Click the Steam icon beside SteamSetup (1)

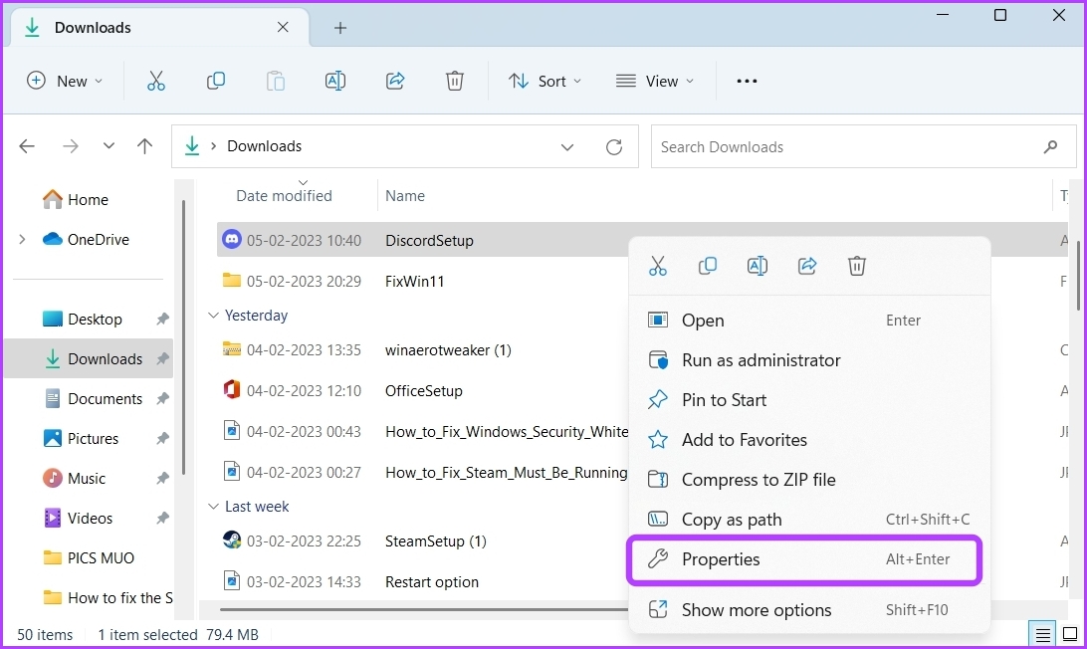point(232,540)
